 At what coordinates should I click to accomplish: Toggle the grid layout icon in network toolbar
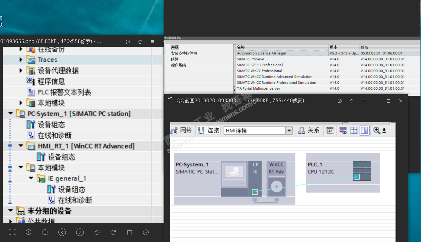point(354,130)
